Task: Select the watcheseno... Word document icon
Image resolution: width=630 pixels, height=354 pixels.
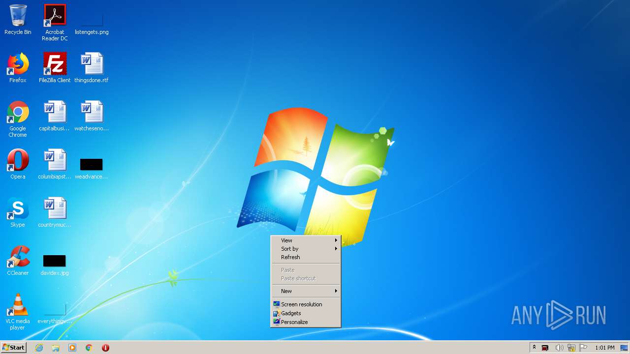Action: tap(92, 116)
